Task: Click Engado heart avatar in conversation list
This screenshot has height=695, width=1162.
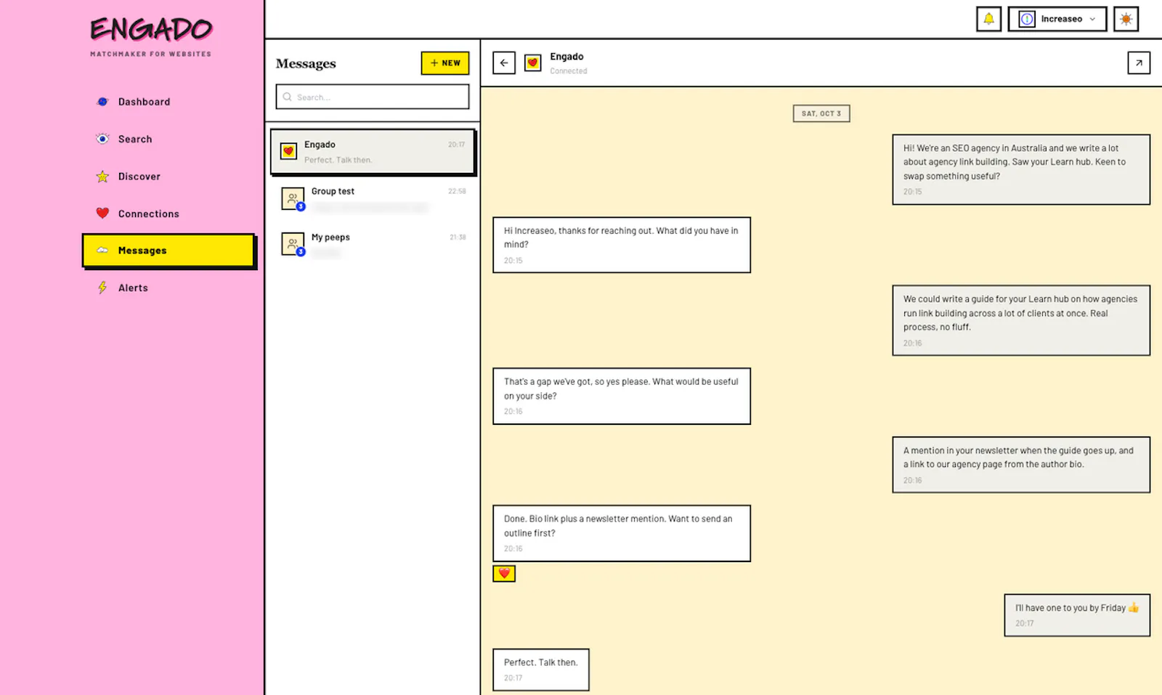Action: [289, 151]
